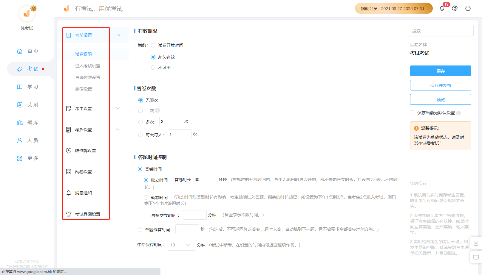Click the floating chat message icon
The image size is (482, 275).
[x=476, y=257]
